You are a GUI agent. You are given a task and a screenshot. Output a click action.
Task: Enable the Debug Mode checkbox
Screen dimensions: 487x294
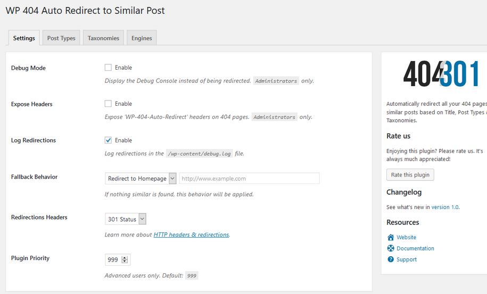[x=108, y=68]
